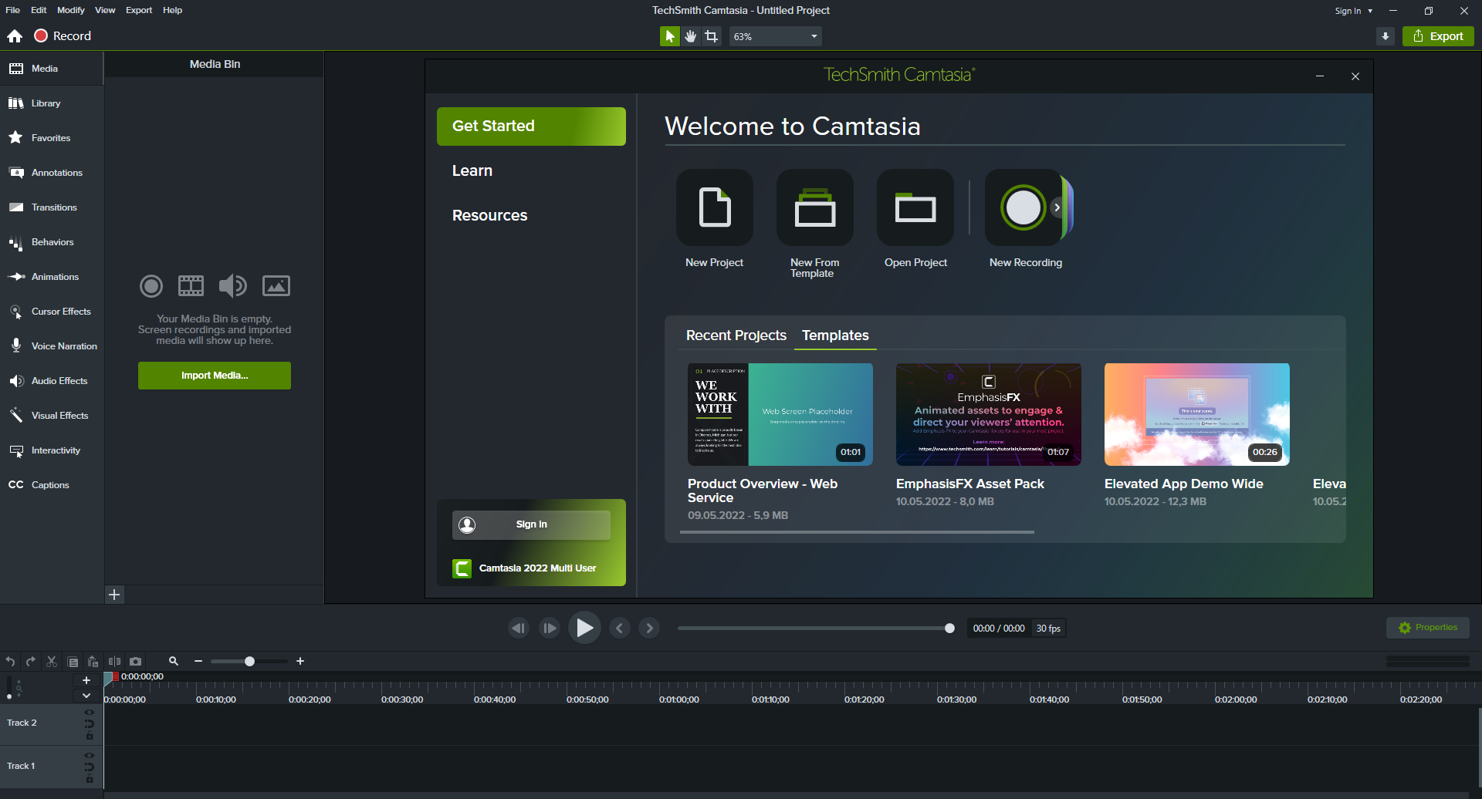Zoom out the timeline with minus button
This screenshot has height=799, width=1482.
click(x=198, y=662)
